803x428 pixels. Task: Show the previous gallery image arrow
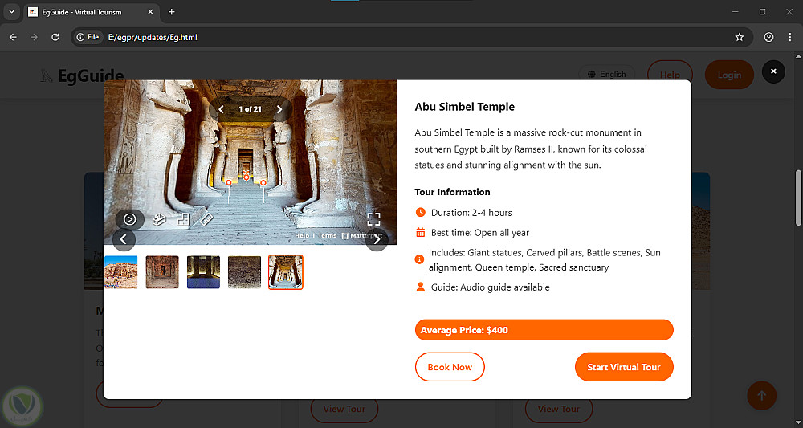point(124,239)
